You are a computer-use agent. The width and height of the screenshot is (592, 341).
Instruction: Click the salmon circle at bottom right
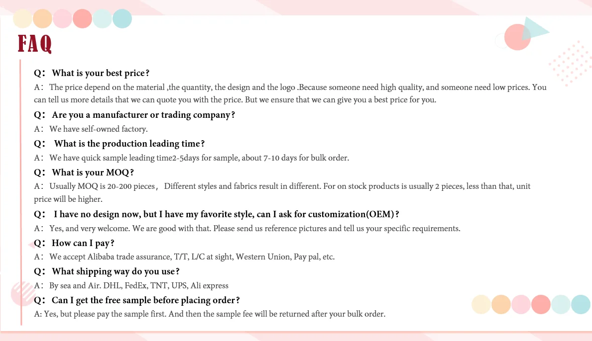(541, 304)
